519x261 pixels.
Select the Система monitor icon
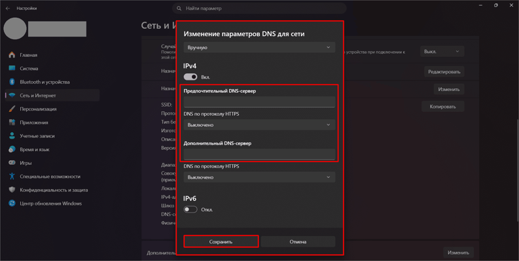pos(12,69)
